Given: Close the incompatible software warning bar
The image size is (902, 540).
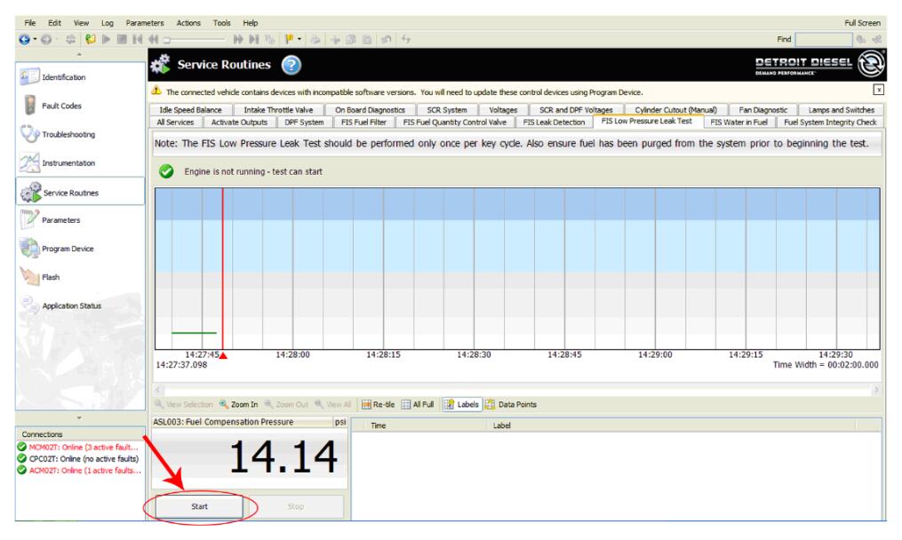Looking at the screenshot, I should click(878, 90).
